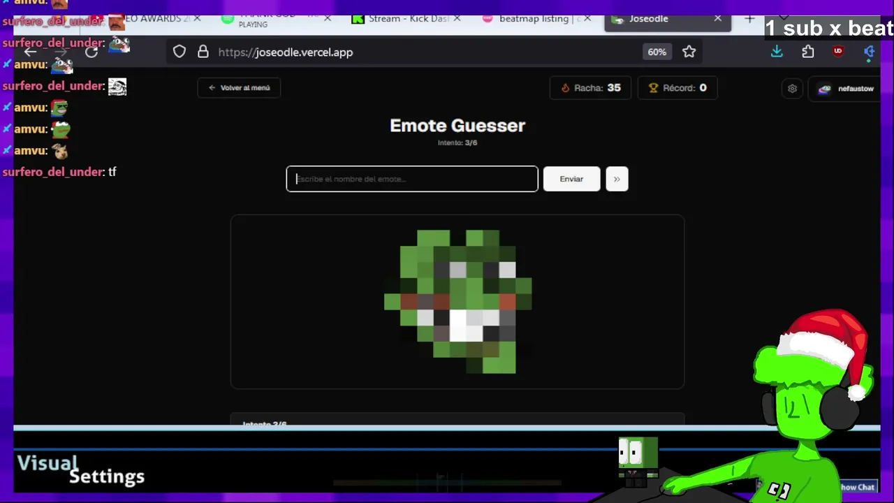The width and height of the screenshot is (894, 503).
Task: Reload the page with the refresh icon
Action: click(91, 52)
